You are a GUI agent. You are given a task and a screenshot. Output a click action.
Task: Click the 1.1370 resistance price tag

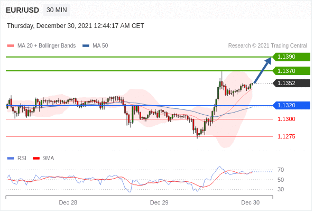(x=291, y=71)
